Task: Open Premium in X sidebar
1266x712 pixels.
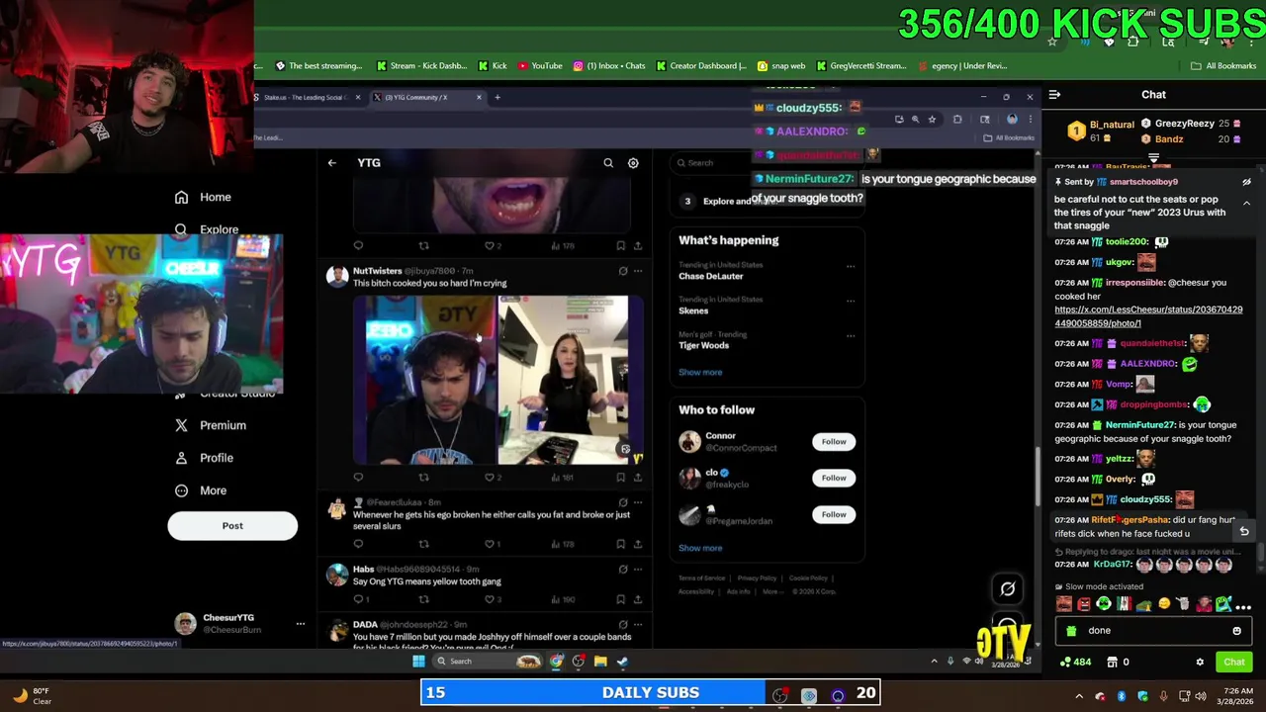Action: point(211,425)
